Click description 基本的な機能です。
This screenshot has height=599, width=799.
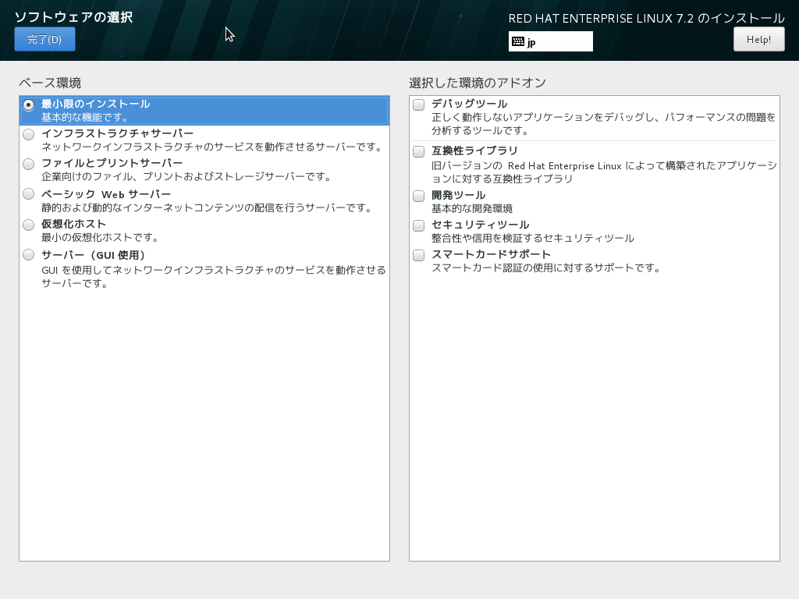[x=84, y=117]
